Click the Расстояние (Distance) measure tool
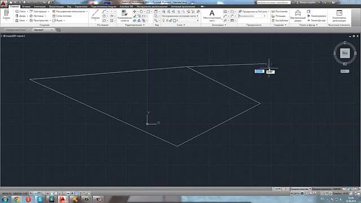This screenshot has width=361, height=203. [x=280, y=11]
